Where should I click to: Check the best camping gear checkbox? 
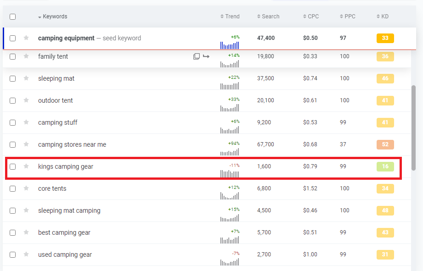click(13, 233)
